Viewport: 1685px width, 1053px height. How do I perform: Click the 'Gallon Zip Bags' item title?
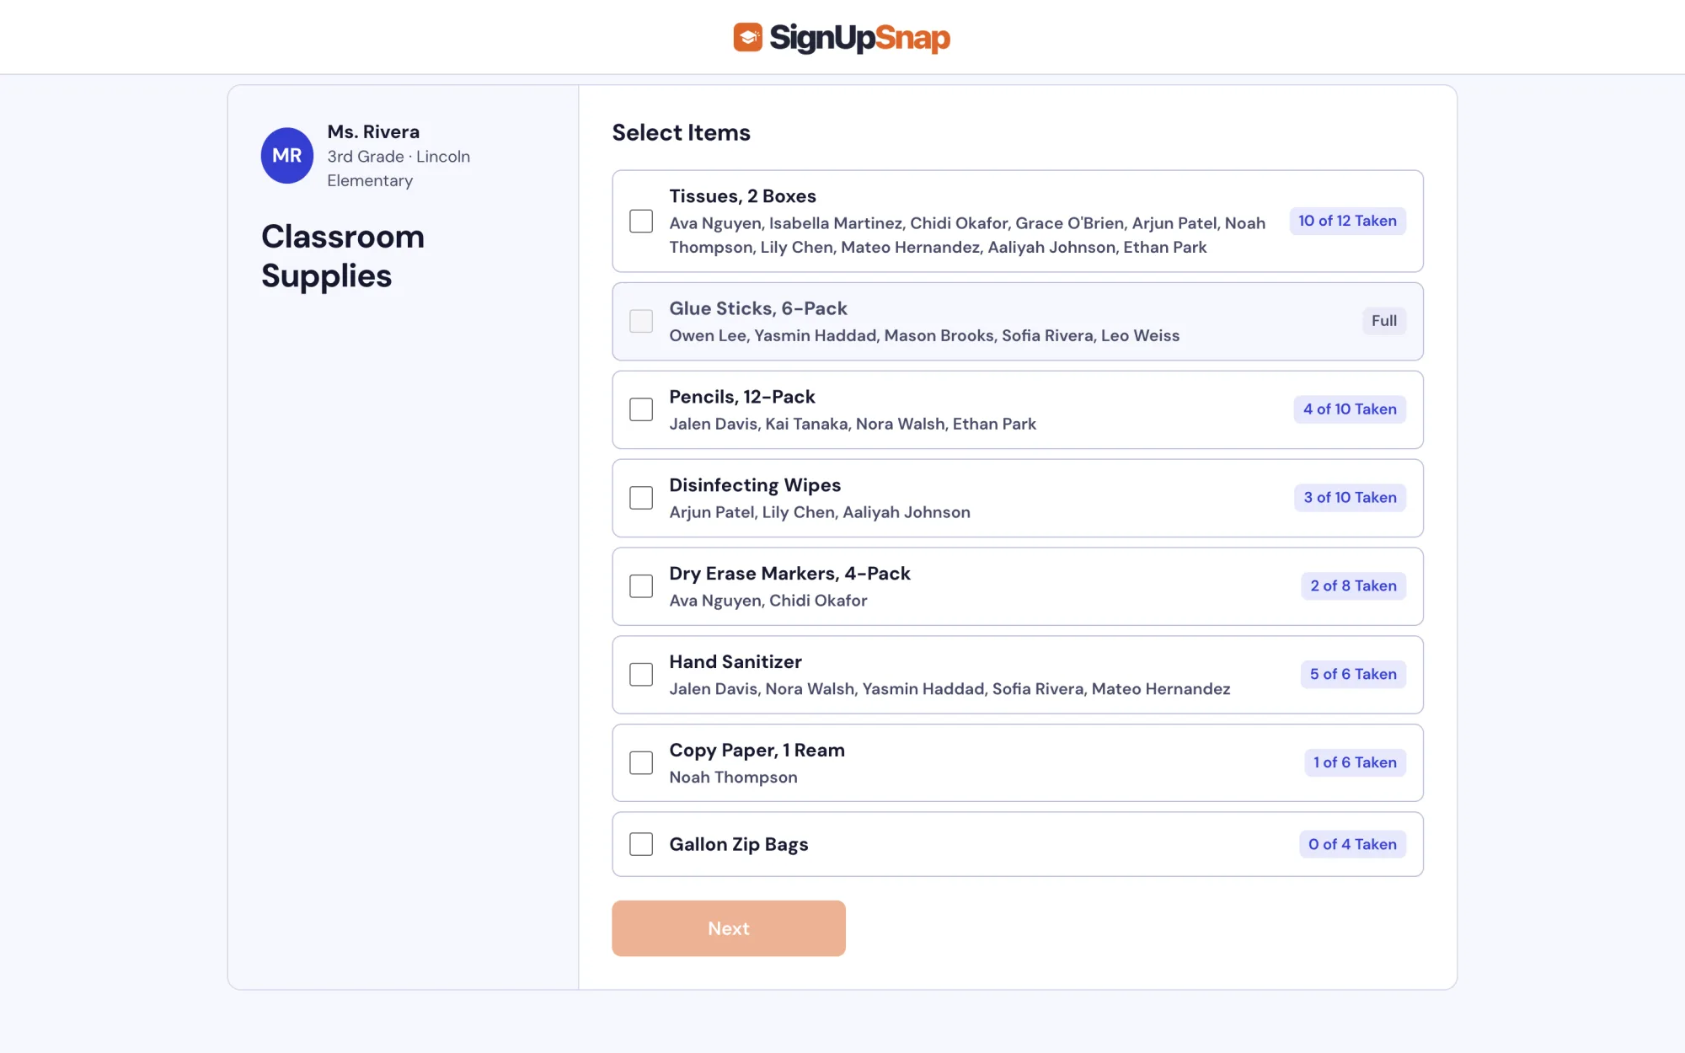(739, 844)
